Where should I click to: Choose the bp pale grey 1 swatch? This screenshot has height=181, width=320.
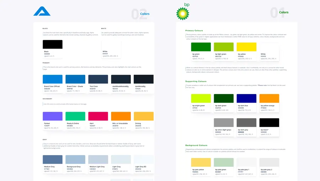pyautogui.click(x=246, y=162)
